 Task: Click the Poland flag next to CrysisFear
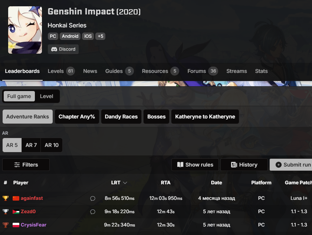(16, 225)
